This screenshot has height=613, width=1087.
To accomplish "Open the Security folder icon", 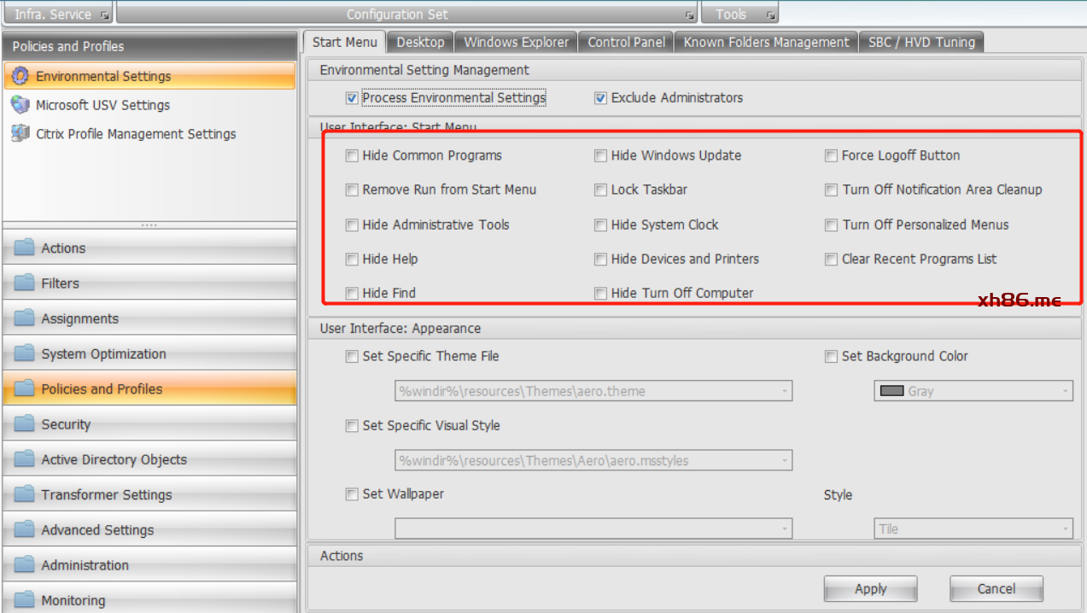I will click(25, 424).
